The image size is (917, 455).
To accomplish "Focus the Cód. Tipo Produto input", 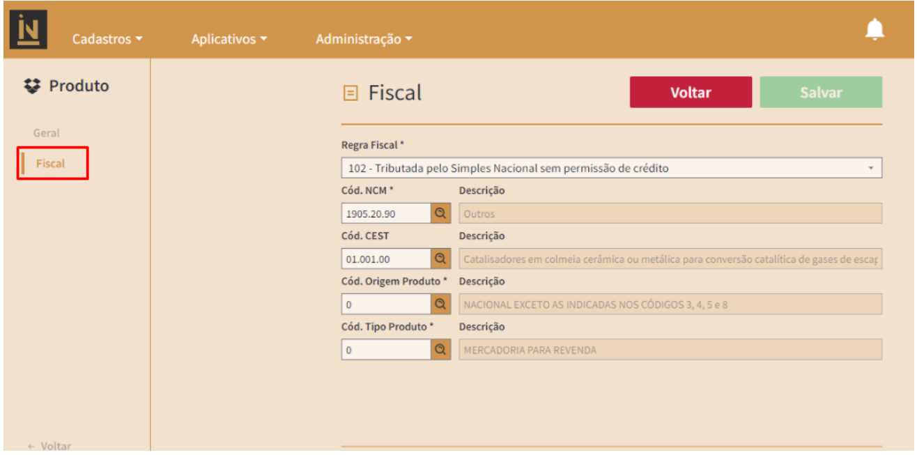I will point(386,350).
